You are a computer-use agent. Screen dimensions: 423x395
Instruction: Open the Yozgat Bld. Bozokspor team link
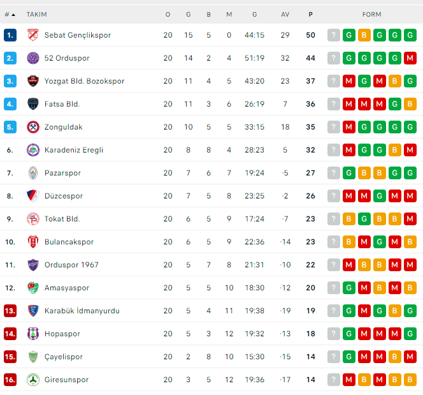84,81
